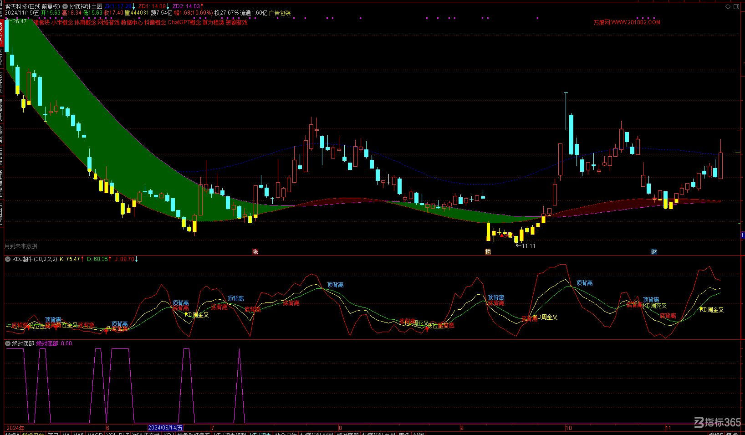Viewport: 745px width, 435px height.
Task: Click the J: 89.70 readout
Action: point(124,259)
